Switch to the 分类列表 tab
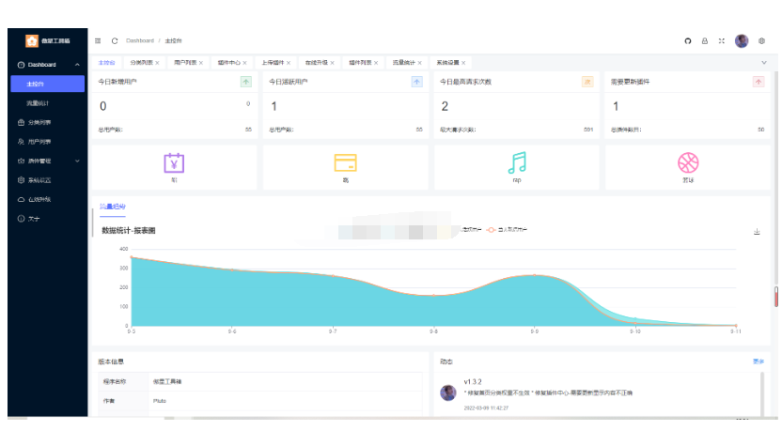Image resolution: width=782 pixels, height=446 pixels. tap(142, 63)
